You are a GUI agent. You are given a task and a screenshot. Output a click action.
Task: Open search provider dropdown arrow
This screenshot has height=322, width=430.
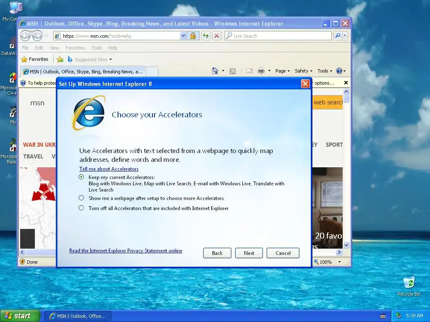345,36
